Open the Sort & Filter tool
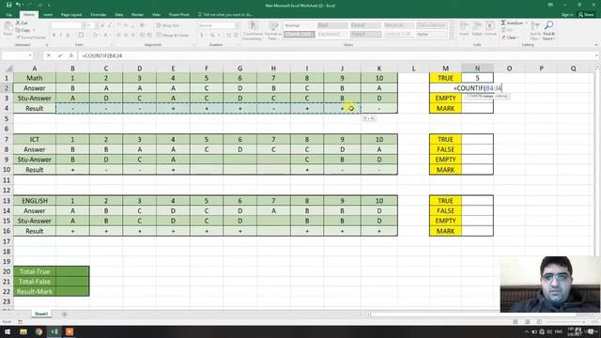The height and width of the screenshot is (338, 601). click(534, 31)
